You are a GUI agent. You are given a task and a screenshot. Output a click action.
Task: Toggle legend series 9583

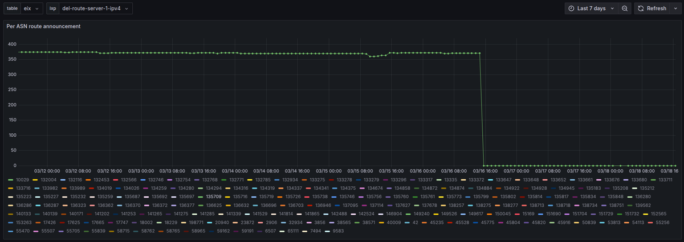tap(337, 231)
